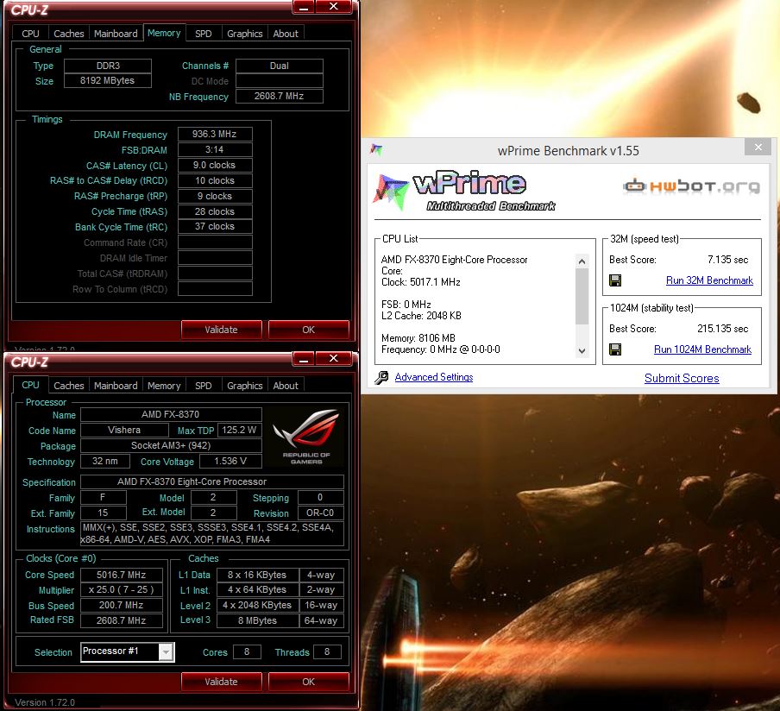Screen dimensions: 780x711
Task: Close the upper CPU-Z Memory window
Action: [x=334, y=7]
